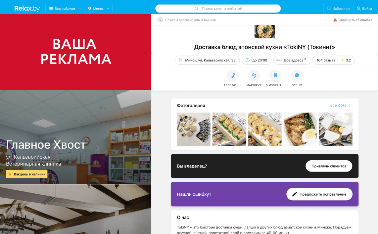Focus the Поиск мест и событий field

pos(218,8)
